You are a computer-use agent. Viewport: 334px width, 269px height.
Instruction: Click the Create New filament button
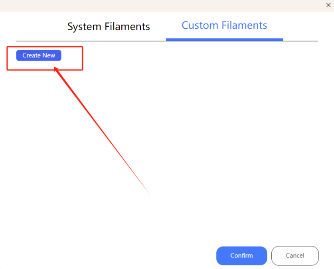pyautogui.click(x=39, y=55)
